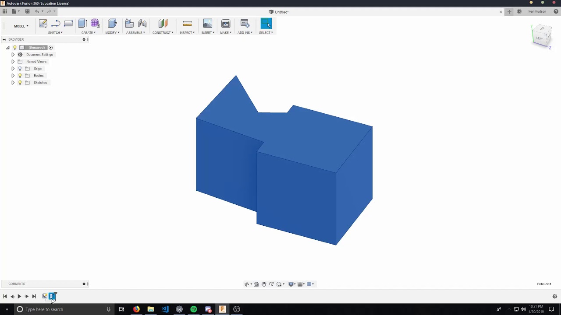Select the Measure inspect tool
This screenshot has width=561, height=315.
tap(187, 24)
